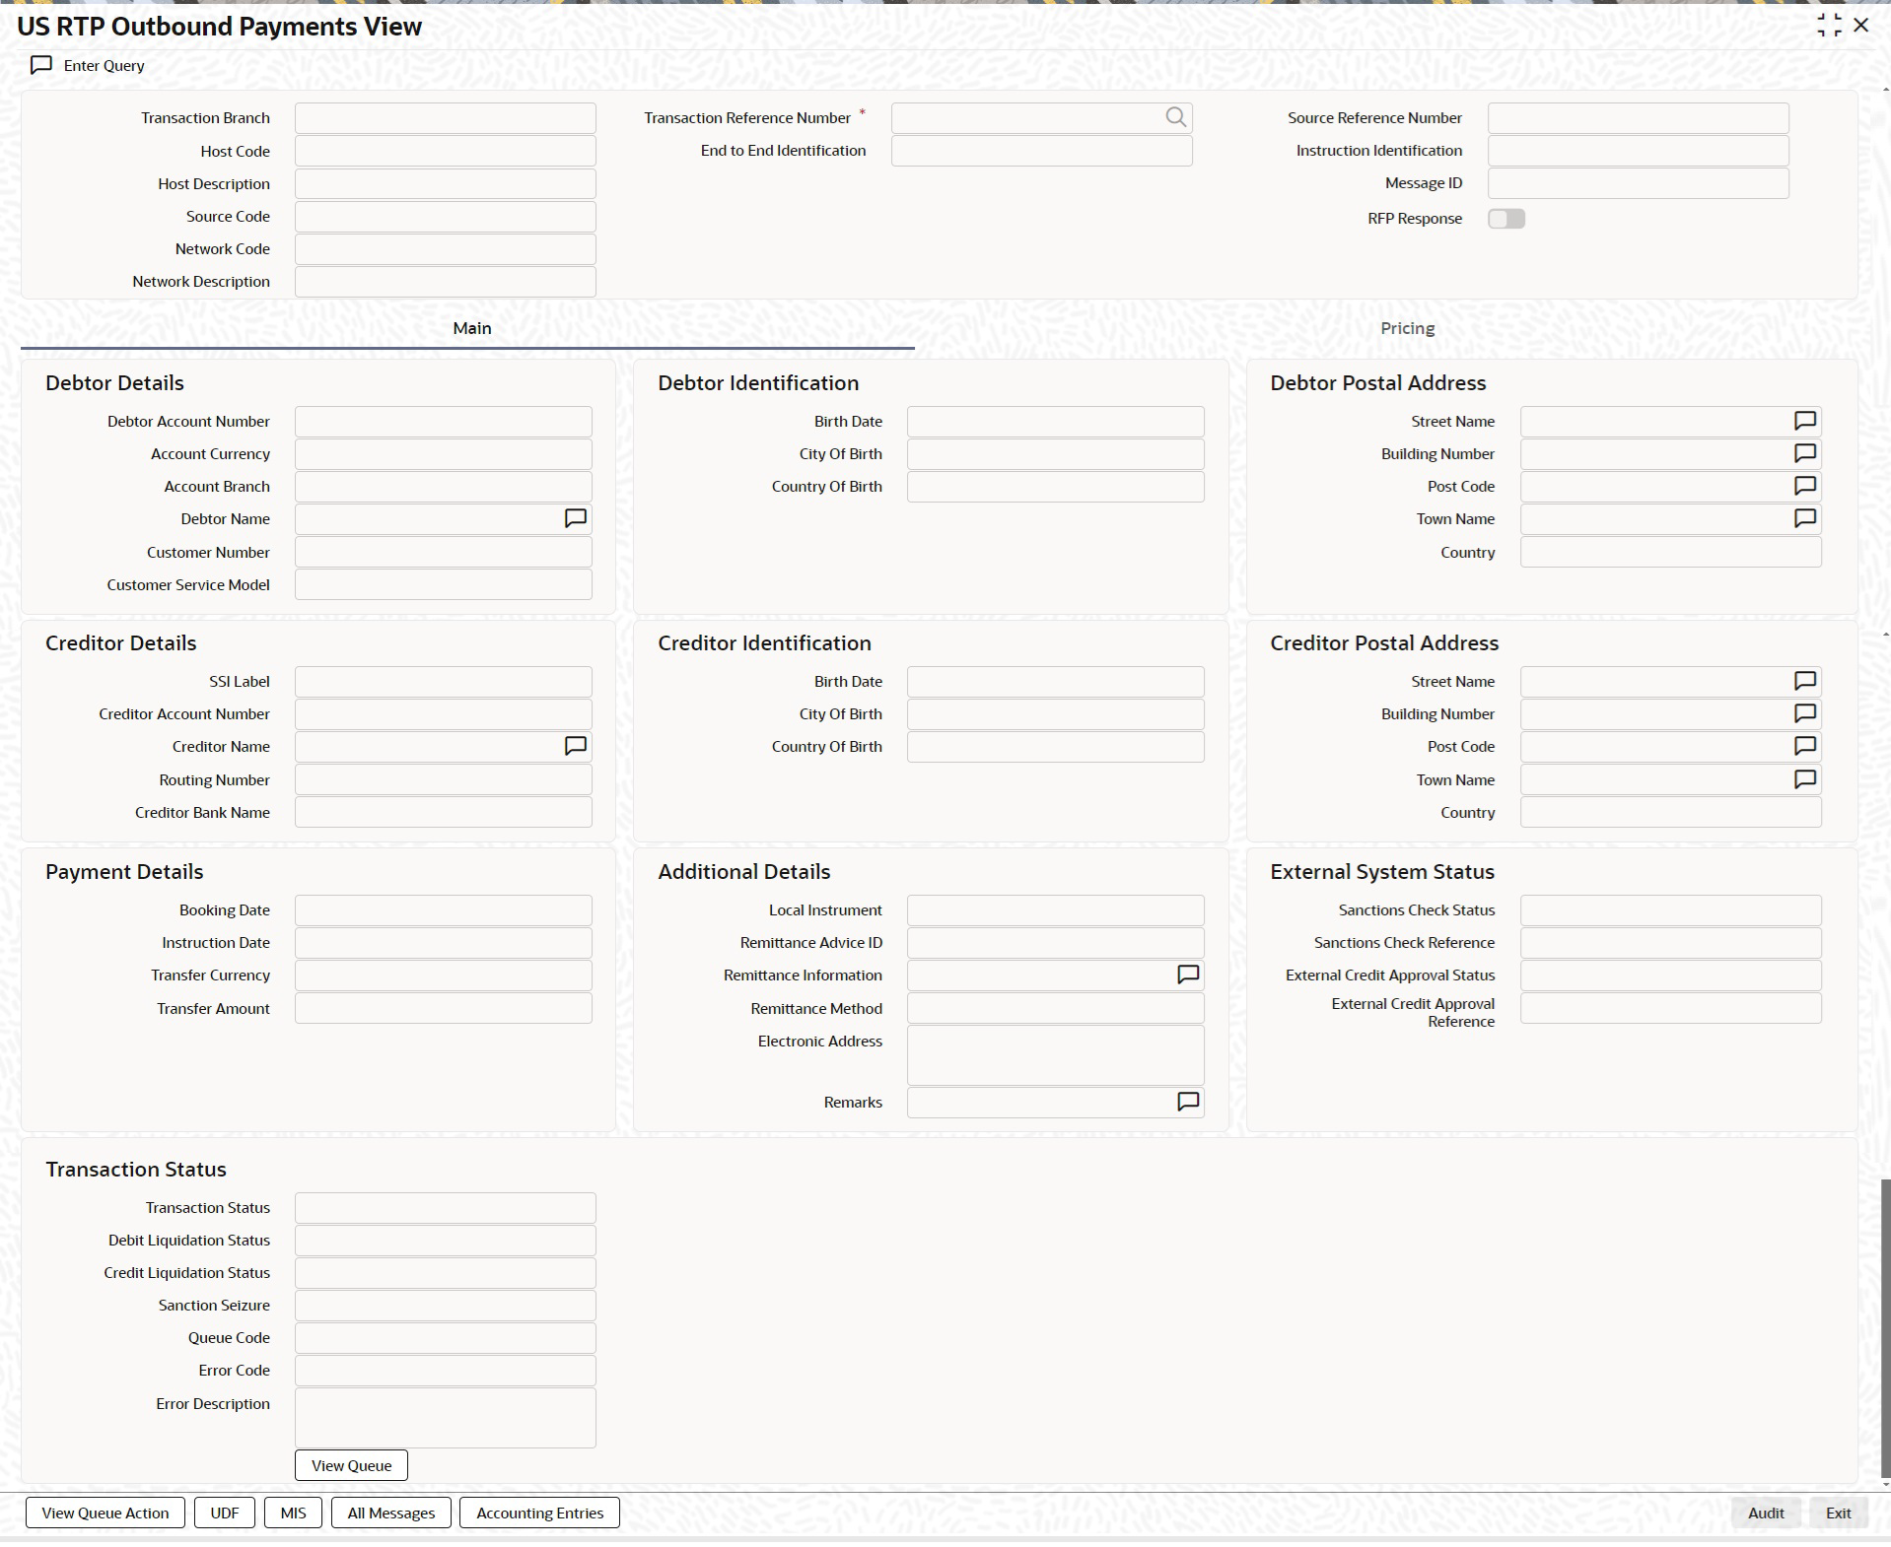
Task: Open Creditor Postal Address Town Name popup icon
Action: 1804,779
